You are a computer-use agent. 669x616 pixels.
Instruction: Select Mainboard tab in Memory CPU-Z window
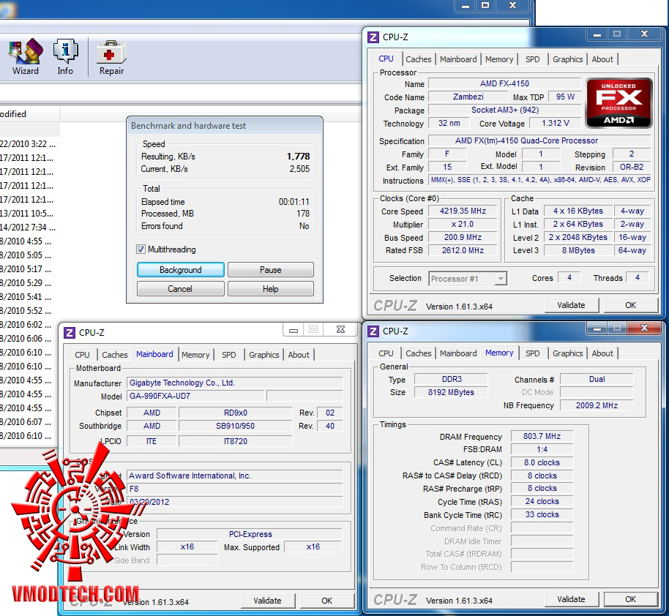(458, 353)
